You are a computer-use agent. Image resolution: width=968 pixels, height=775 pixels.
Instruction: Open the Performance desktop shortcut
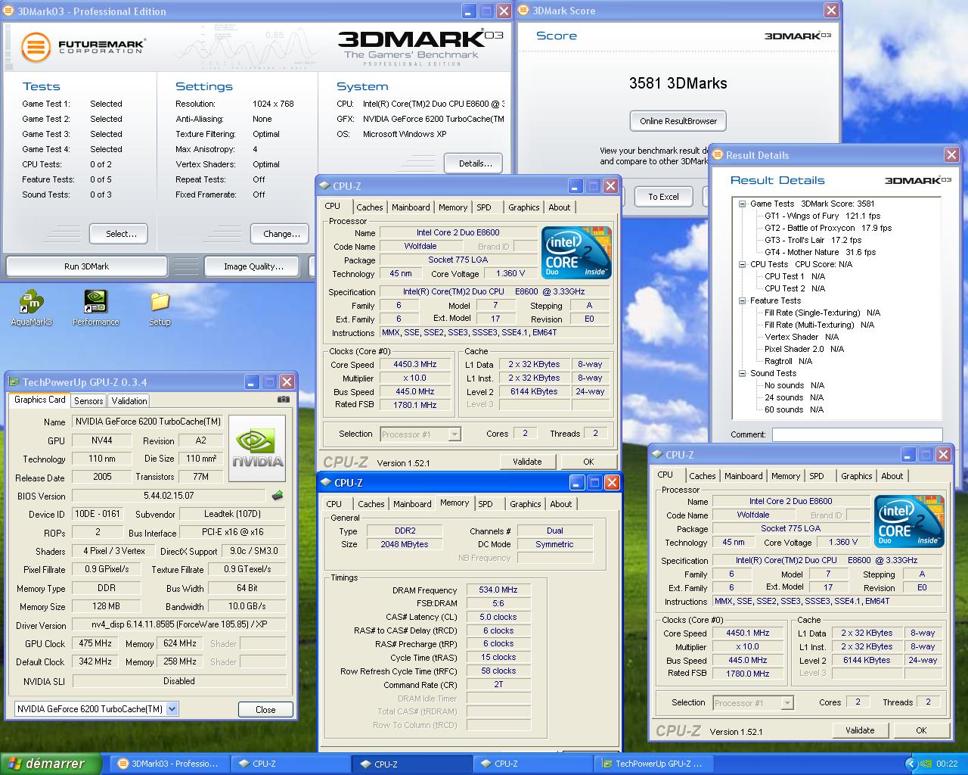click(x=95, y=308)
